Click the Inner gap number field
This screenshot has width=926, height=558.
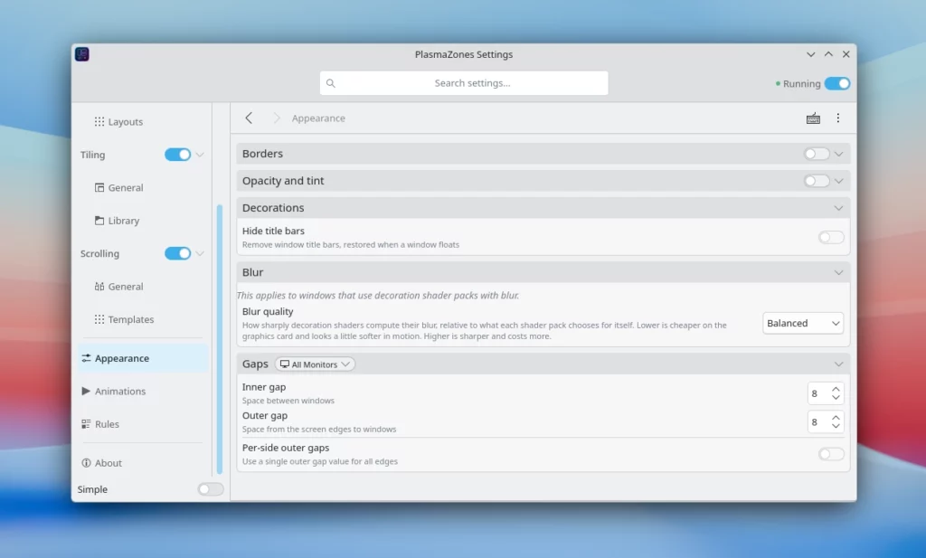(826, 393)
